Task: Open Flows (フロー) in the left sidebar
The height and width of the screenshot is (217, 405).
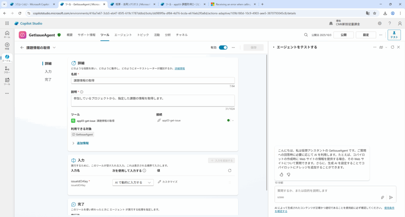Action: [7, 69]
